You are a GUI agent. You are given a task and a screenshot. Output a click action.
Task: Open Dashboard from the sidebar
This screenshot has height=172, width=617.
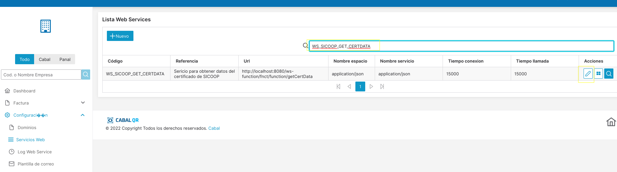pyautogui.click(x=24, y=91)
